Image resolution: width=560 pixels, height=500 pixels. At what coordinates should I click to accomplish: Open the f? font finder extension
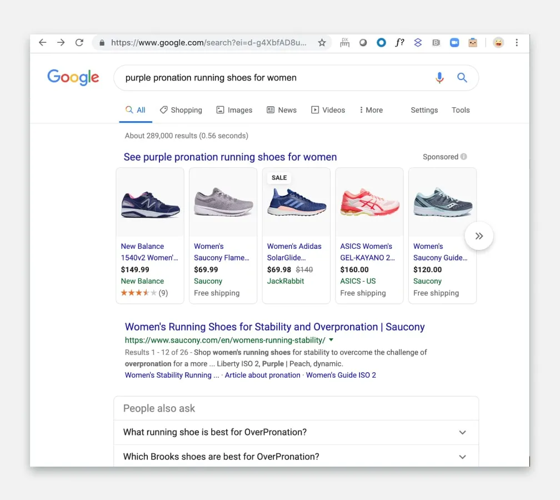[399, 42]
